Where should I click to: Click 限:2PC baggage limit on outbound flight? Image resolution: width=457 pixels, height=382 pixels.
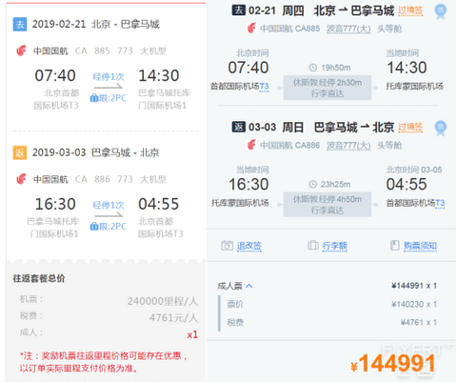109,98
